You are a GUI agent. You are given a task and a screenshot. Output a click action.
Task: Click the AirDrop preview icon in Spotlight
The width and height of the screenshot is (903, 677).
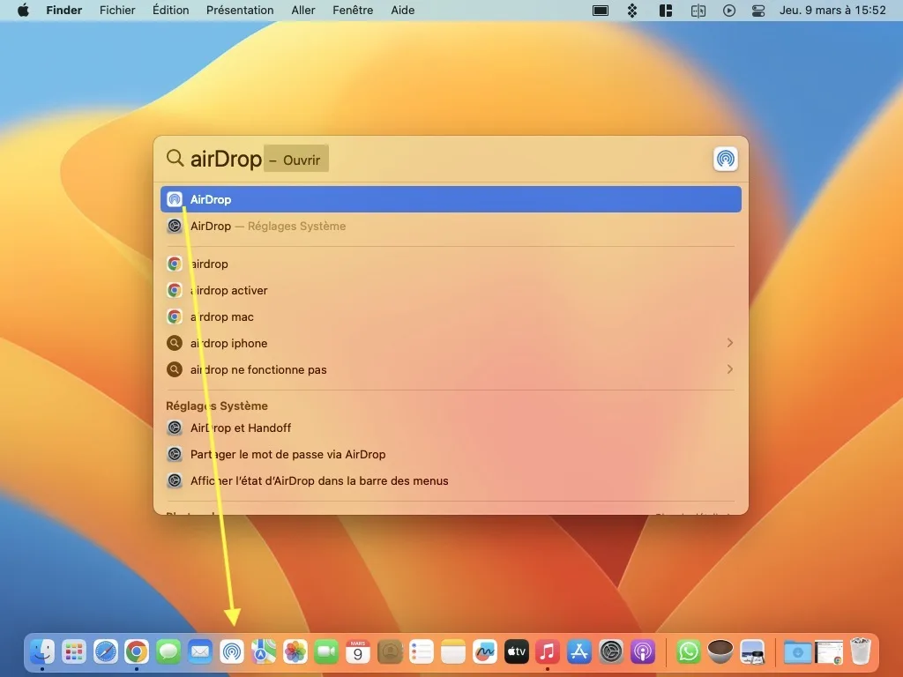point(725,159)
